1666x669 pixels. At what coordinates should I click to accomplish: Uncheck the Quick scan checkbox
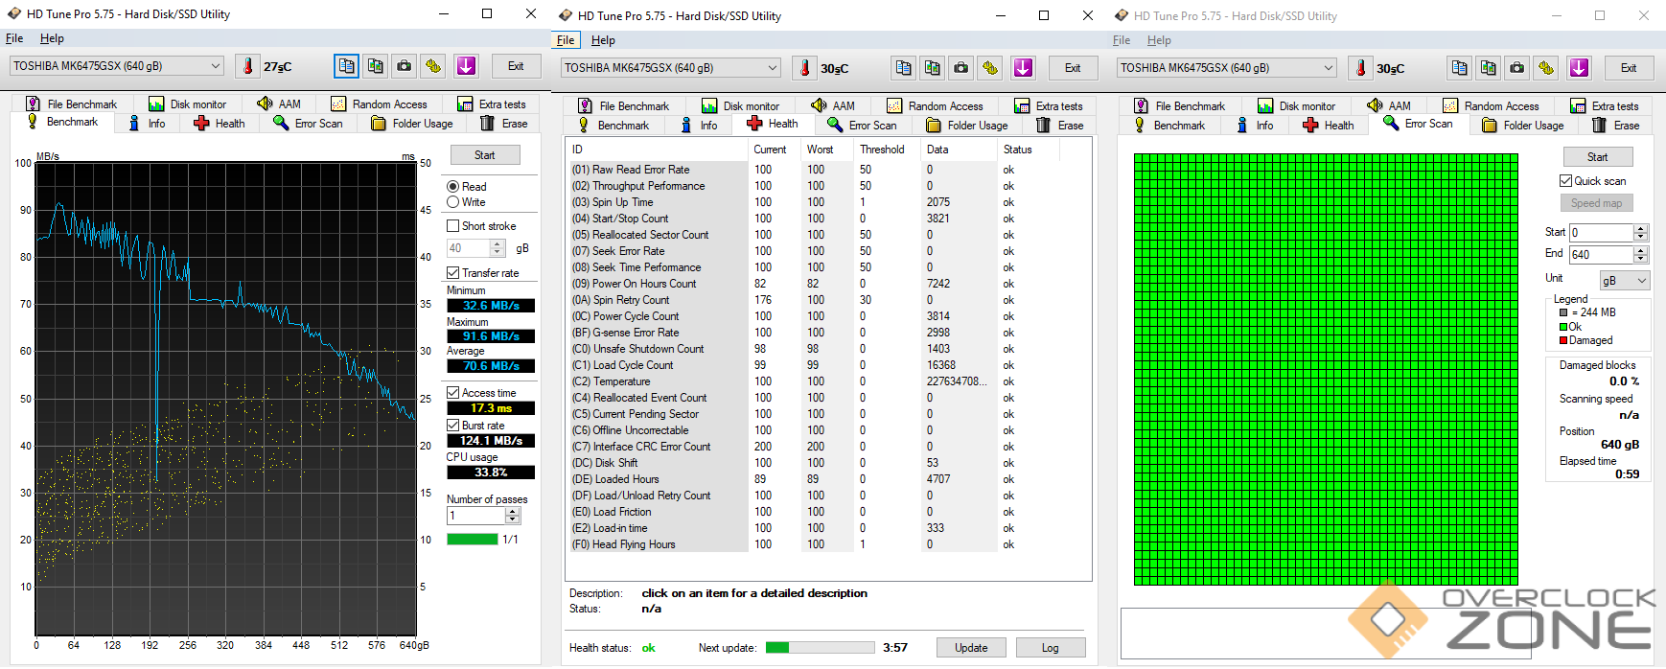click(1565, 181)
